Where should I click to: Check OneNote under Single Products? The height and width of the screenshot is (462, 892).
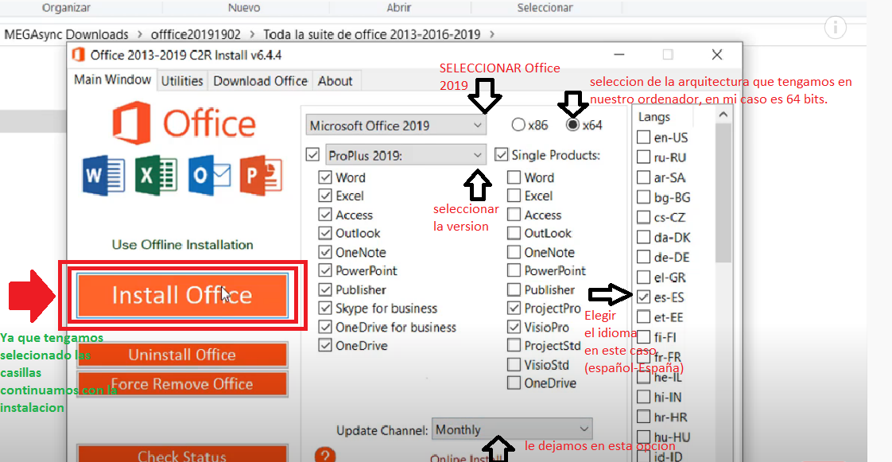pos(514,253)
